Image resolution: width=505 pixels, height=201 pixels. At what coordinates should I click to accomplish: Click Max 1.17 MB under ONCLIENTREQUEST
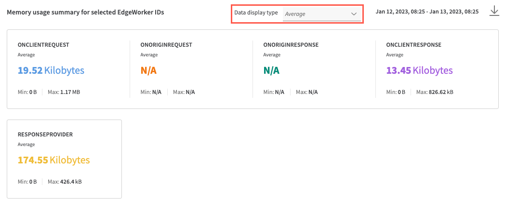(x=64, y=92)
